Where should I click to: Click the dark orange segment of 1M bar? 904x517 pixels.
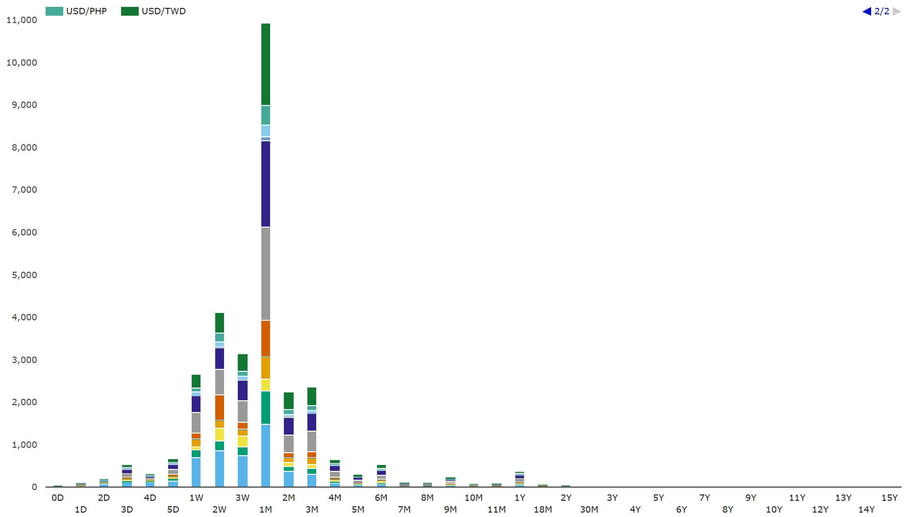(x=265, y=338)
